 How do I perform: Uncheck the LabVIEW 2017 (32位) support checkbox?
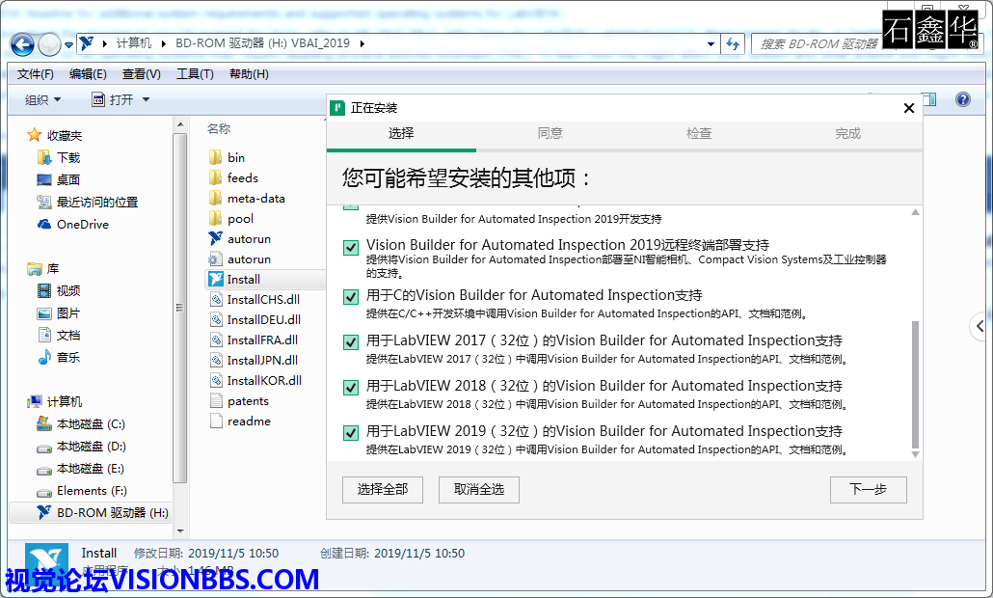(350, 342)
